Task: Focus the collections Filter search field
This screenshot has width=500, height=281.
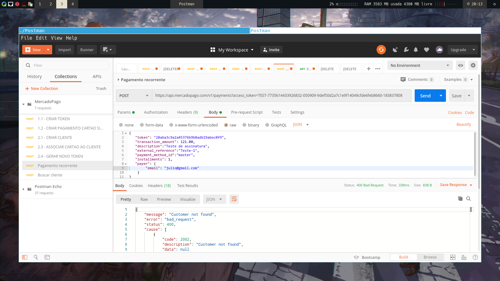Action: pos(66,65)
